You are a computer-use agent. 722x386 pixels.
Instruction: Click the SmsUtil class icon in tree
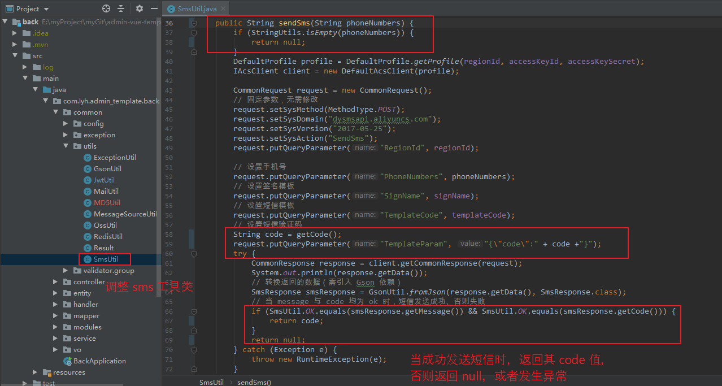coord(88,259)
